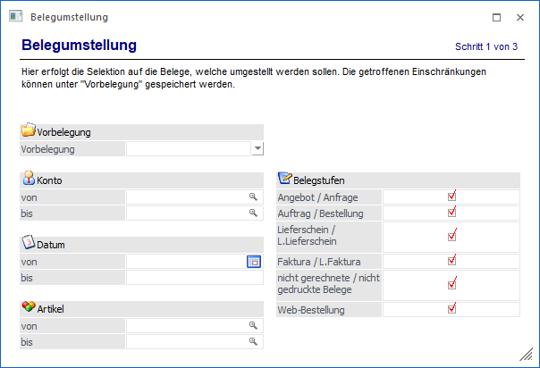Uncheck the Angebot / Anfrage checkbox
Image resolution: width=540 pixels, height=368 pixels.
coord(451,196)
